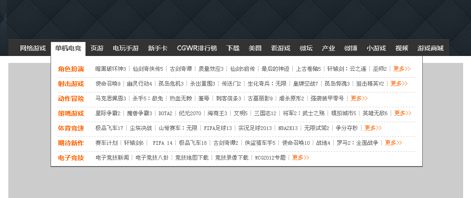Open the 暗黑破坏神3 link
The width and height of the screenshot is (471, 198).
(111, 69)
